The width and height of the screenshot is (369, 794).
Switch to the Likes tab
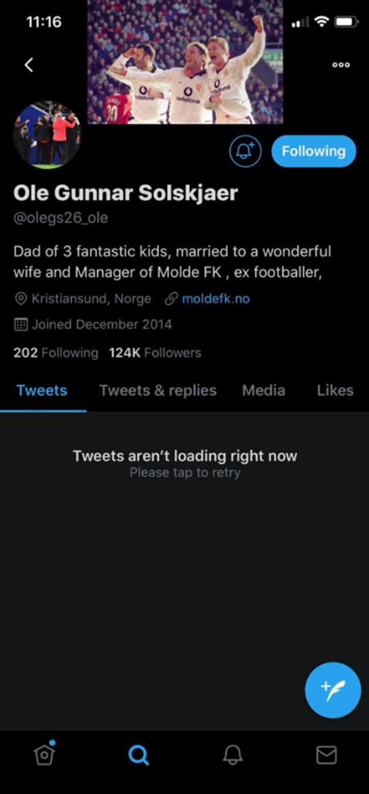click(x=335, y=391)
